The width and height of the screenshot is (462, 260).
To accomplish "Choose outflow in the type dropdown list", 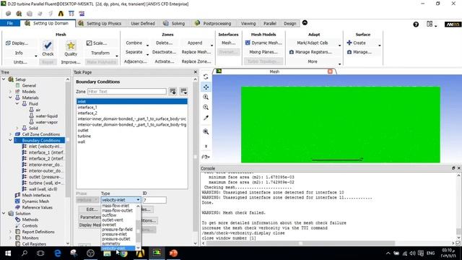I will [109, 215].
